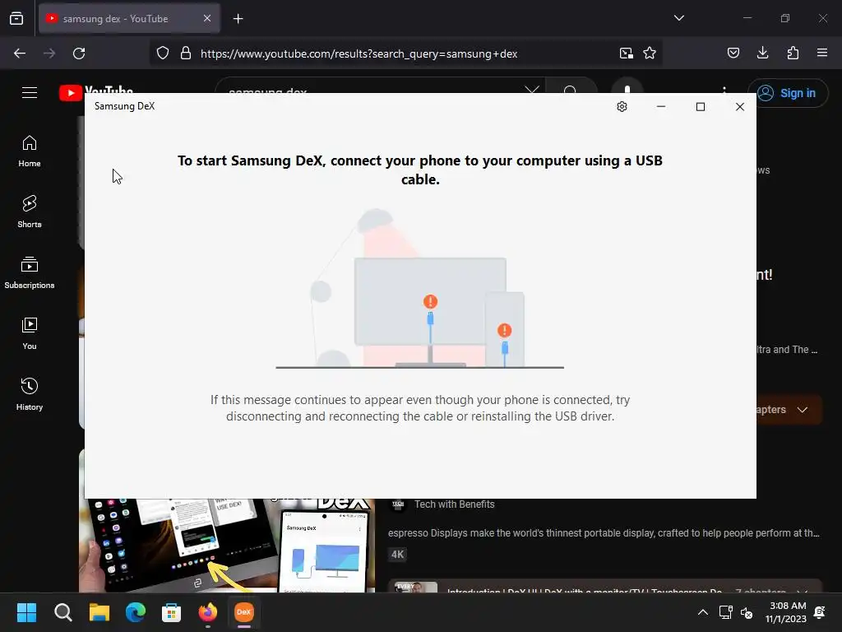Viewport: 842px width, 632px height.
Task: Click the espresso Displays video description
Action: point(604,533)
